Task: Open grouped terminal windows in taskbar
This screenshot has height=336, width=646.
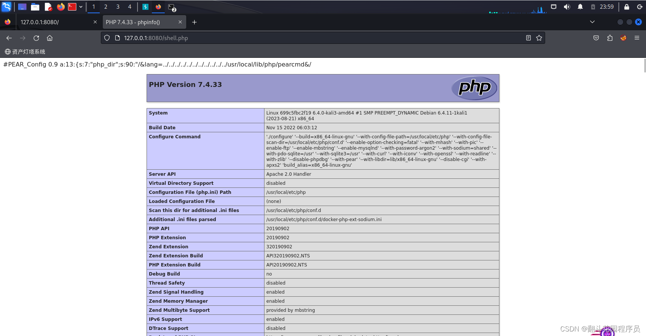Action: pyautogui.click(x=172, y=7)
